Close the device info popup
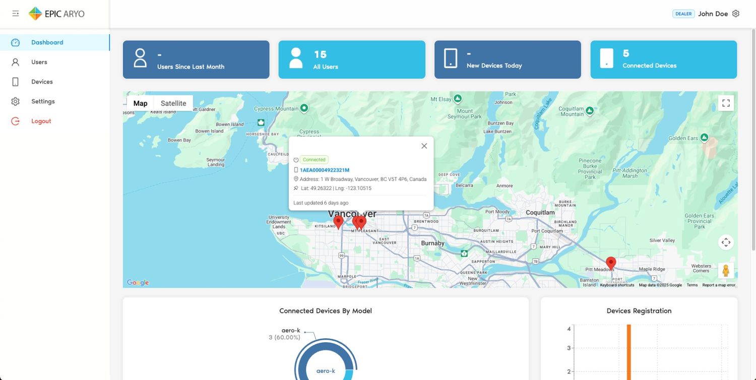Viewport: 756px width, 380px height. 424,146
